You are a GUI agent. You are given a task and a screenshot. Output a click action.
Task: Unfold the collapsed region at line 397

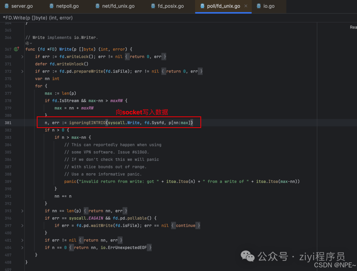[x=22, y=226]
